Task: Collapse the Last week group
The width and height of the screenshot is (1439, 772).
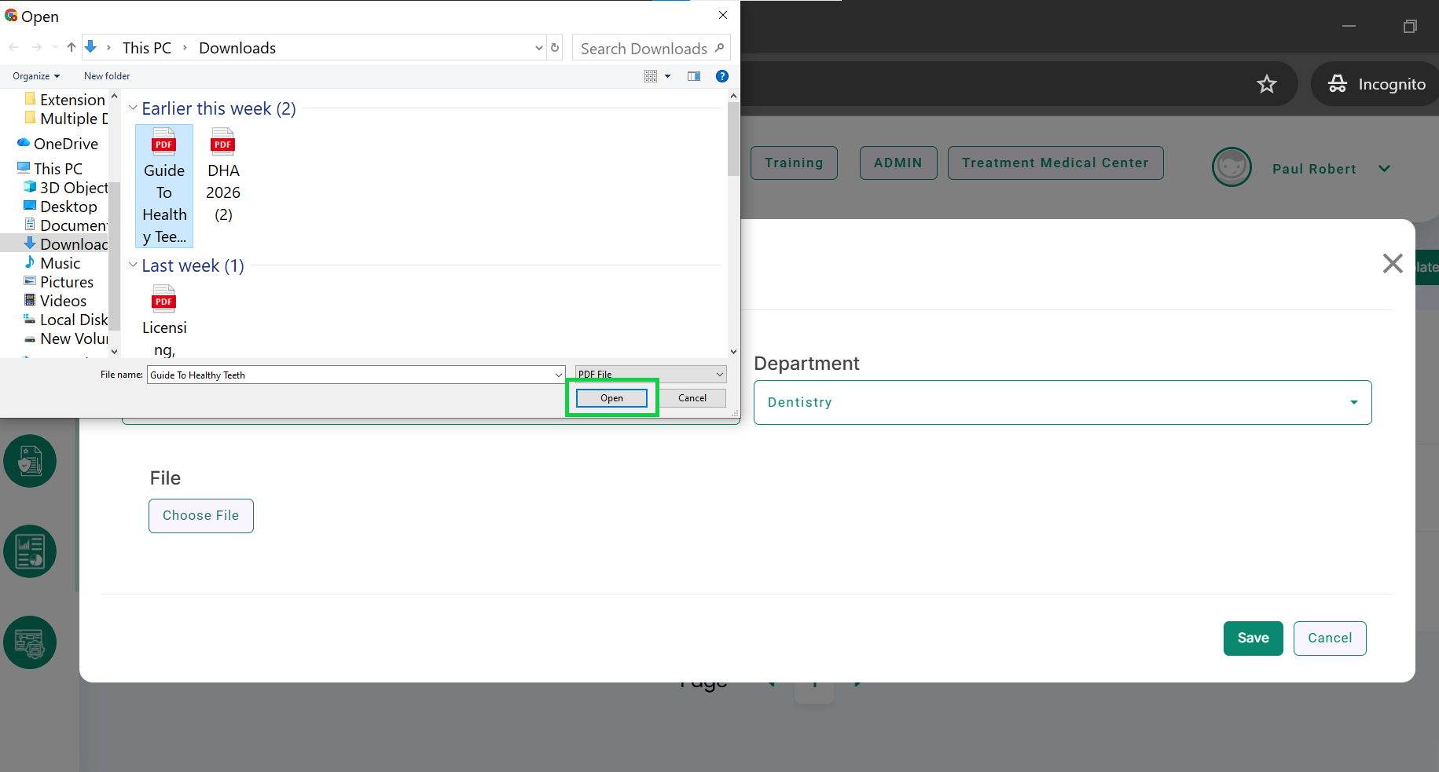Action: [x=133, y=265]
